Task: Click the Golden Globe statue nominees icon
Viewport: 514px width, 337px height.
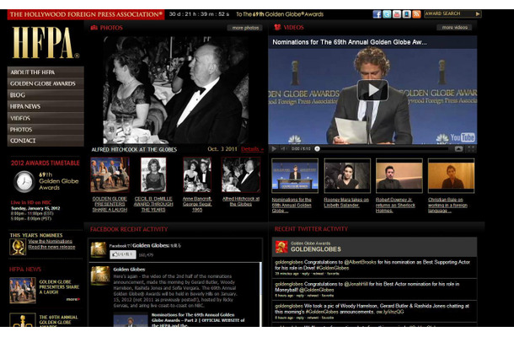Action: point(18,247)
